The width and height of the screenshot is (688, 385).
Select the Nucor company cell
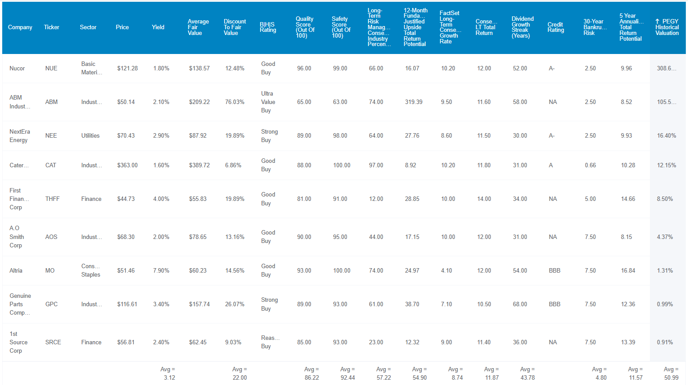point(17,69)
